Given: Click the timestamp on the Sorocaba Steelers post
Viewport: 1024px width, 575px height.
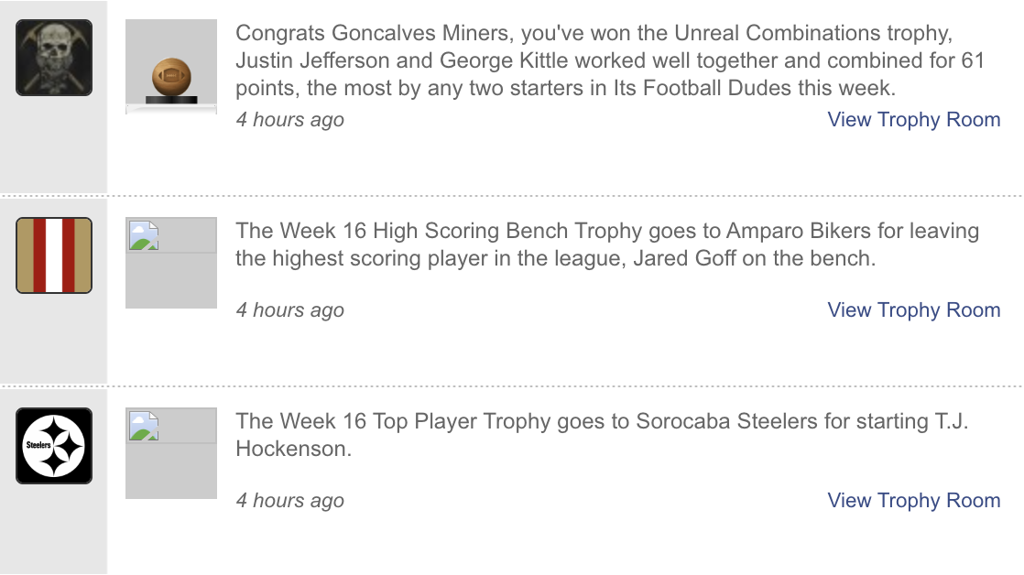Looking at the screenshot, I should pos(290,500).
